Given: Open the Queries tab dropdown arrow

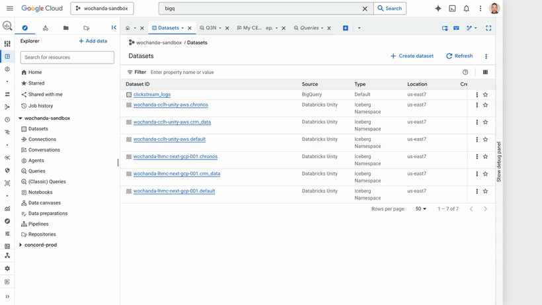Looking at the screenshot, I should (322, 28).
